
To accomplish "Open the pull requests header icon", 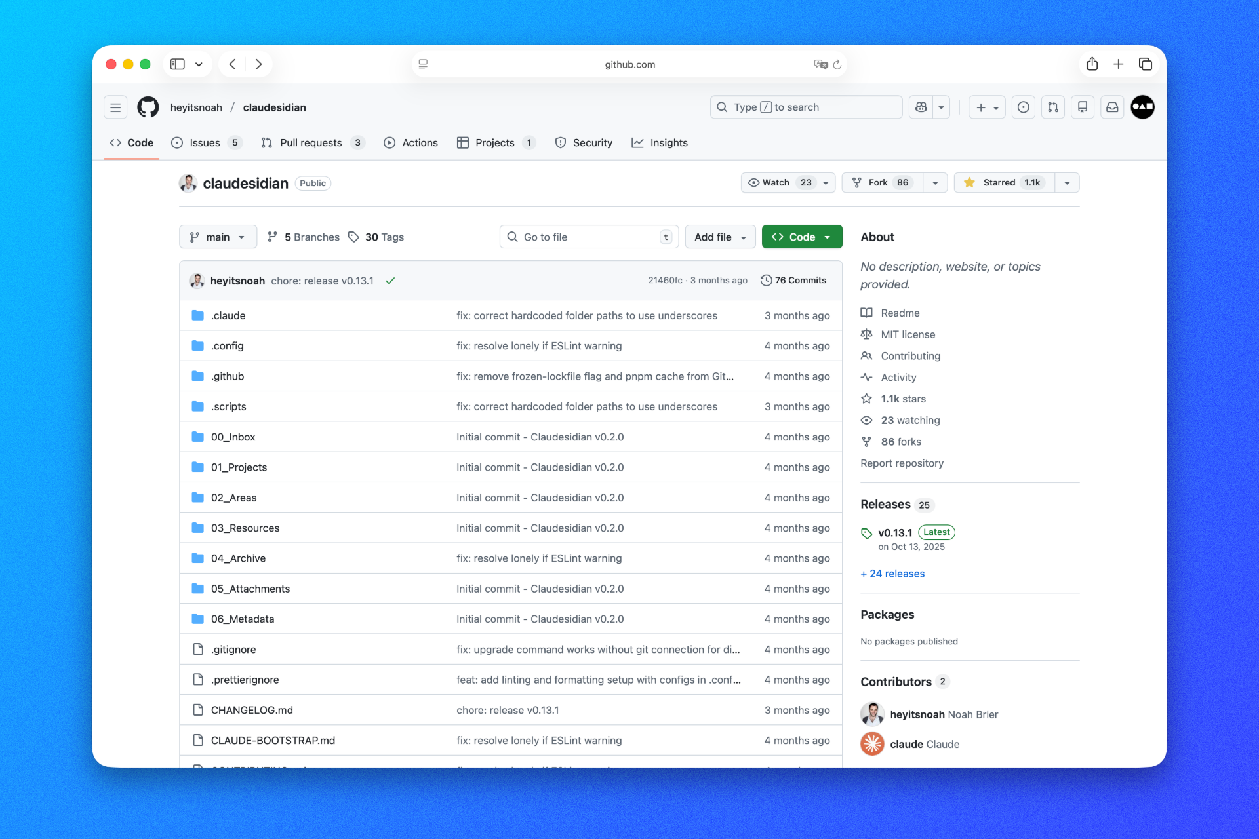I will click(x=1052, y=107).
